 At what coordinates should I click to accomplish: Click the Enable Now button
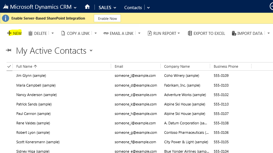[107, 18]
